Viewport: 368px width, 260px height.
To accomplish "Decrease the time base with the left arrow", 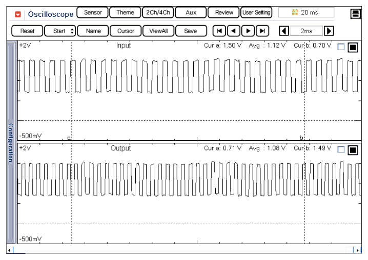I will [x=284, y=31].
